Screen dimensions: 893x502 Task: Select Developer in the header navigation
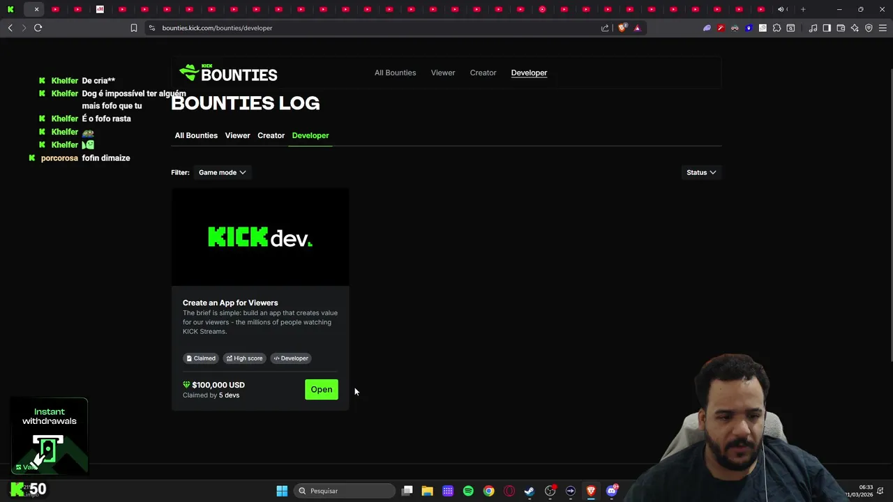[x=529, y=73]
